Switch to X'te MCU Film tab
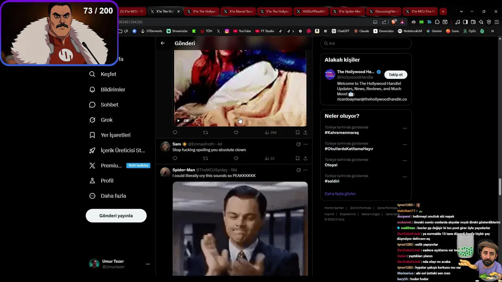Image resolution: width=502 pixels, height=282 pixels. pyautogui.click(x=420, y=11)
